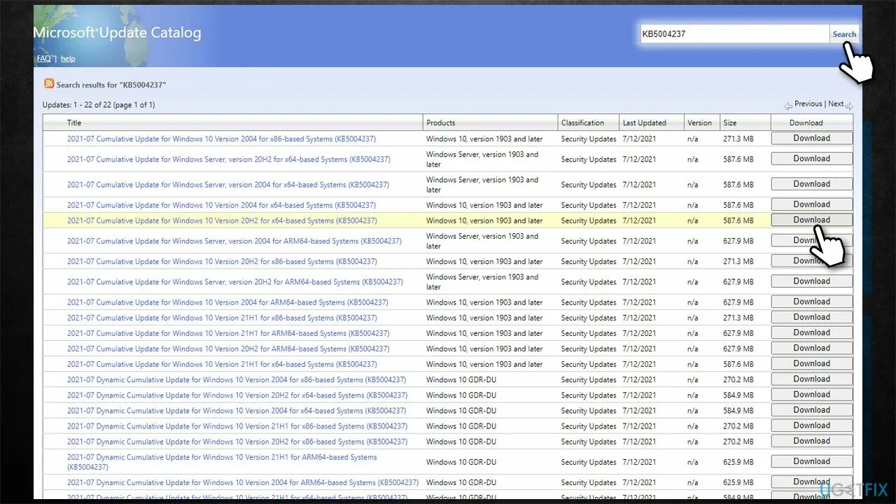896x504 pixels.
Task: Open Windows 10 Version 21H1 x64 cumulative update title
Action: (222, 364)
